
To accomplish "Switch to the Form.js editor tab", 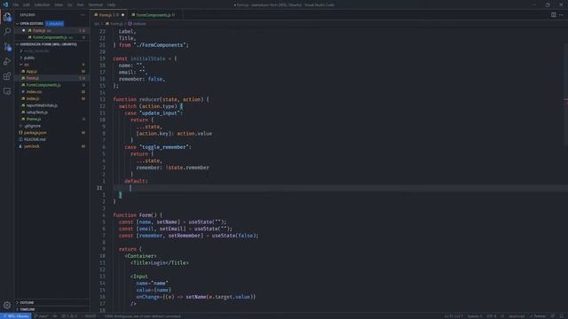I will tap(109, 15).
